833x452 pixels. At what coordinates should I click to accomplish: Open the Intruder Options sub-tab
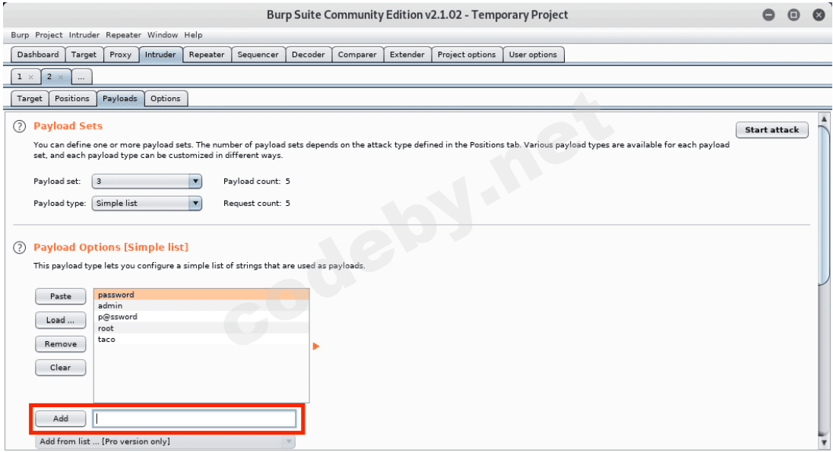point(165,99)
